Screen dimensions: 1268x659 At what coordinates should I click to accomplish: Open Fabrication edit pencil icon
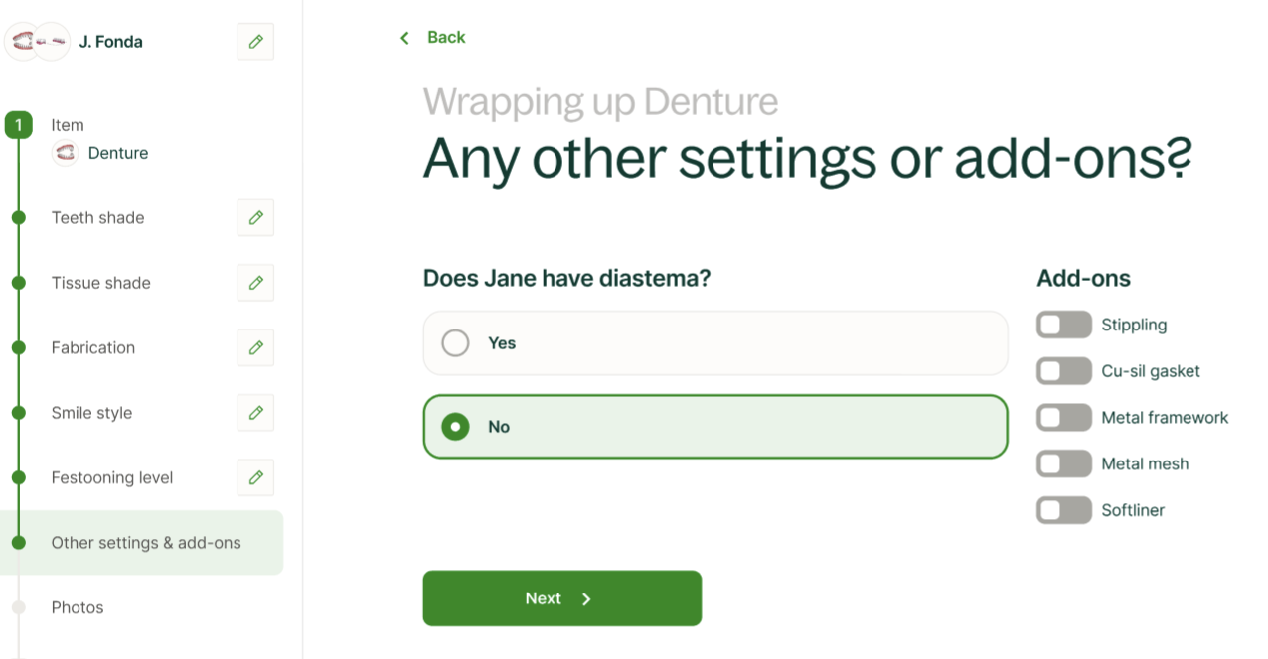coord(255,348)
